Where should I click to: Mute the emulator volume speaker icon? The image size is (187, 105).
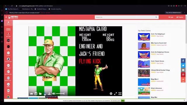54,94
